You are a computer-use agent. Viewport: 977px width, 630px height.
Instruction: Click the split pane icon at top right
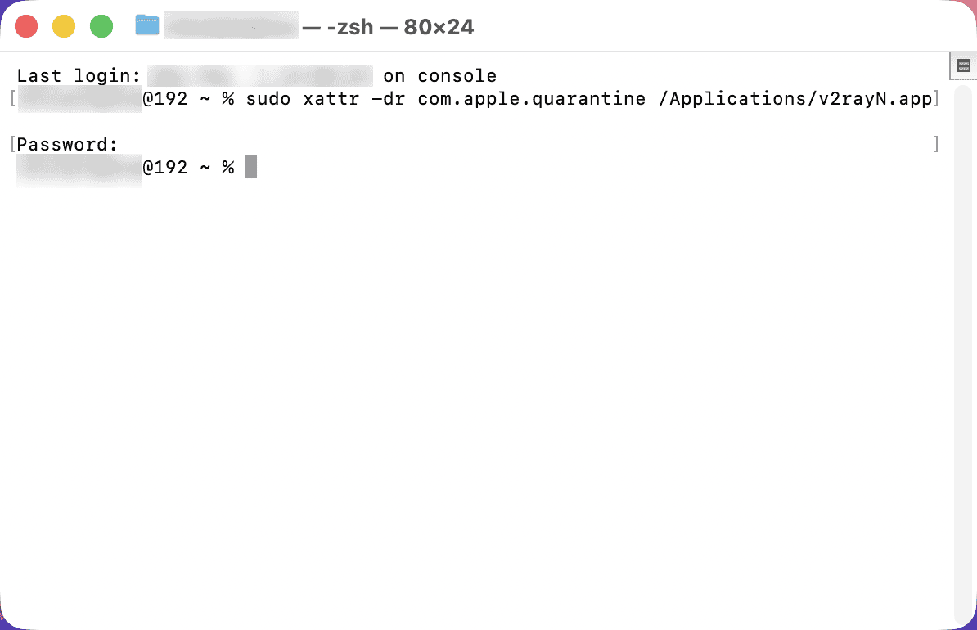[x=963, y=65]
